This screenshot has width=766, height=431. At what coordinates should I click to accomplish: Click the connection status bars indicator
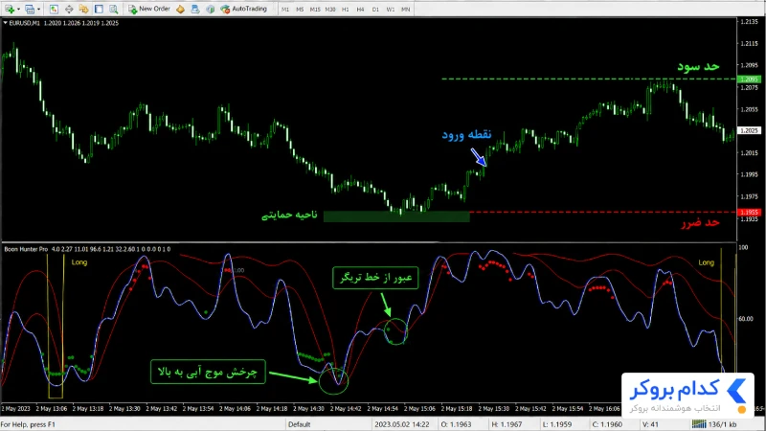click(699, 423)
